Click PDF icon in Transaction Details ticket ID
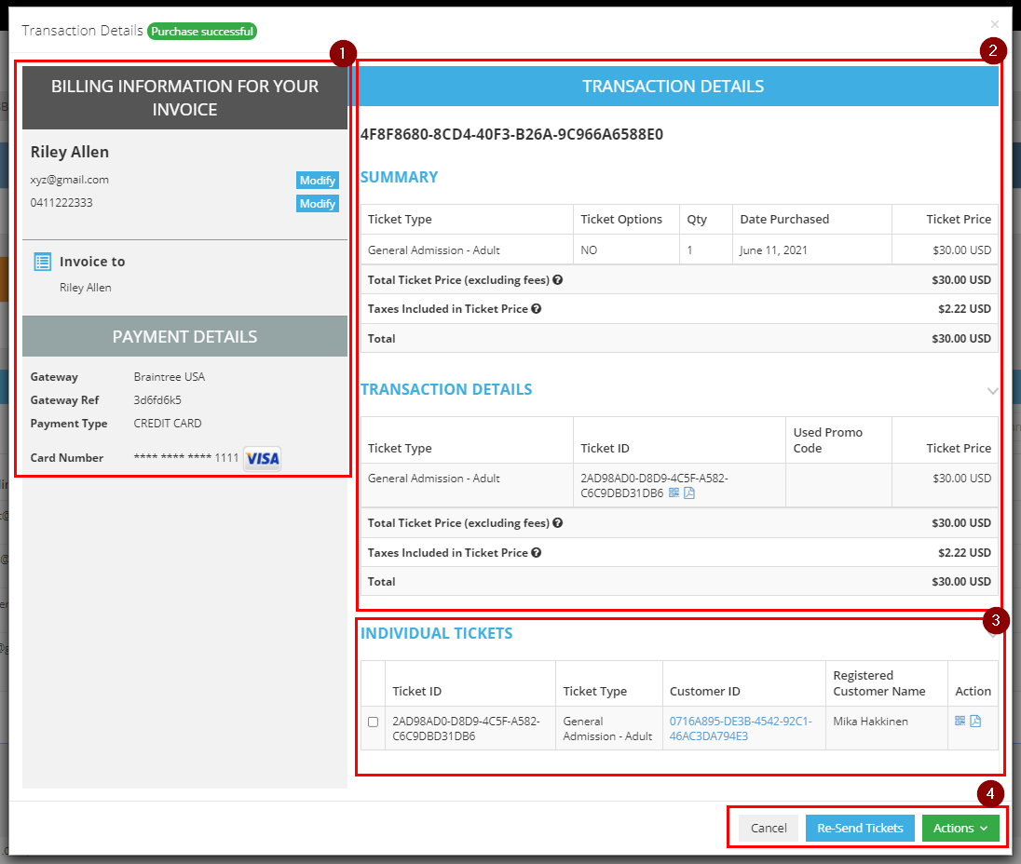The width and height of the screenshot is (1021, 864). 689,493
